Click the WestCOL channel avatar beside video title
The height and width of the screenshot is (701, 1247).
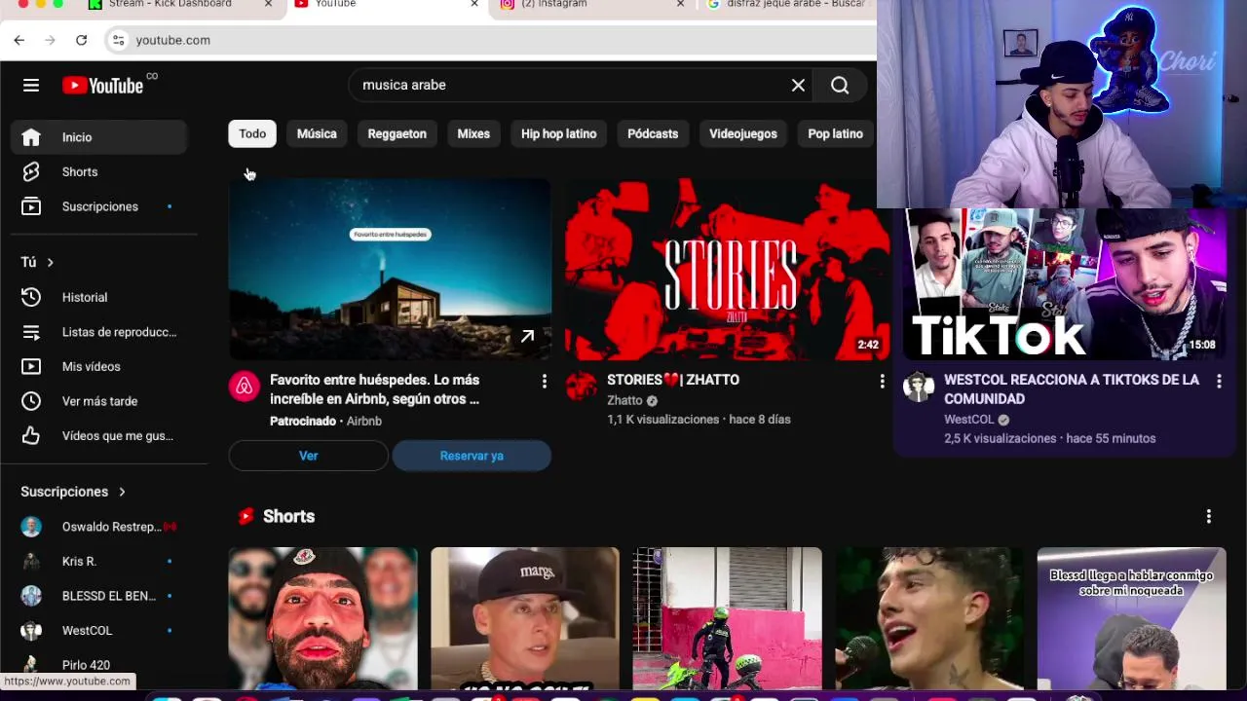coord(919,387)
